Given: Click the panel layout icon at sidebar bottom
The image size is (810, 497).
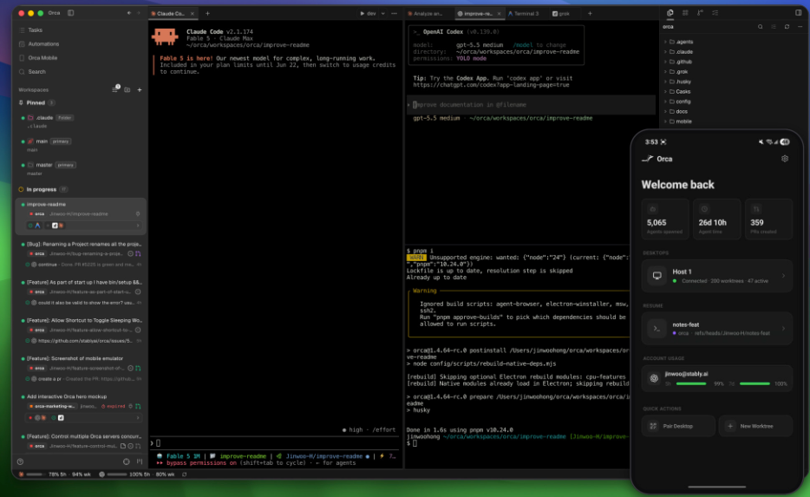Looking at the screenshot, I should click(x=140, y=461).
